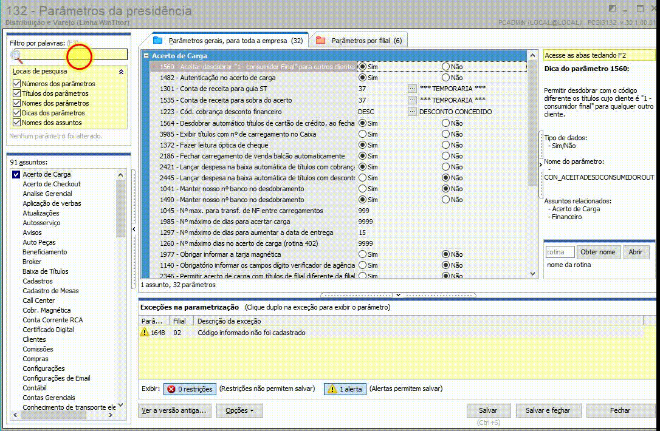Screen dimensions: 660x431
Task: Click the rotina input field
Action: pos(560,252)
